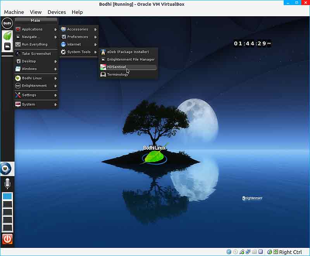The height and width of the screenshot is (256, 310).
Task: Open the Accessories category
Action: (x=79, y=29)
